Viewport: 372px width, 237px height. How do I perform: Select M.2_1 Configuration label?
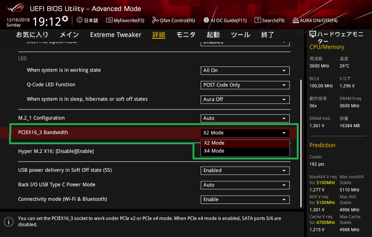pos(41,118)
